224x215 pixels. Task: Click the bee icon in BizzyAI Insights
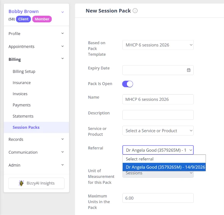point(21,183)
